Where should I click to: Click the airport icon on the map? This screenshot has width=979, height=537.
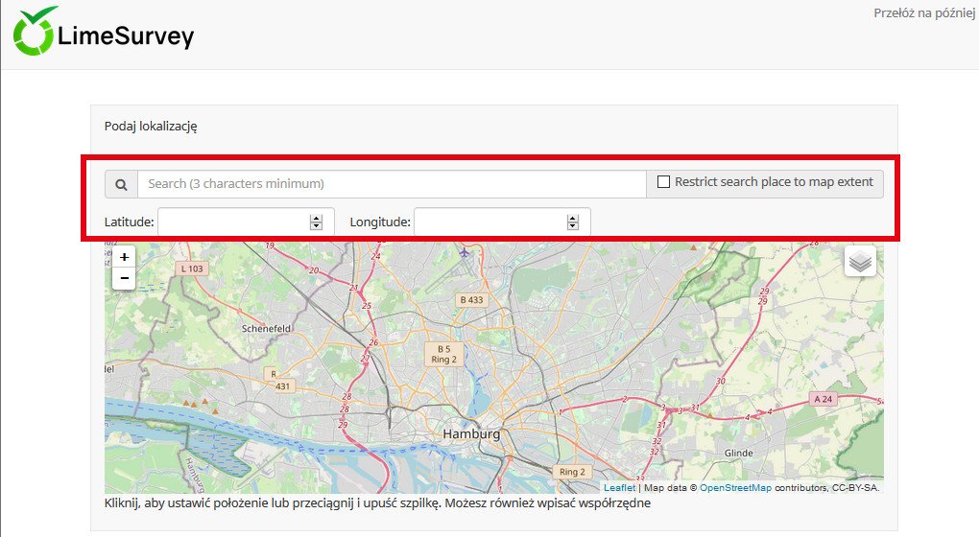tap(466, 253)
